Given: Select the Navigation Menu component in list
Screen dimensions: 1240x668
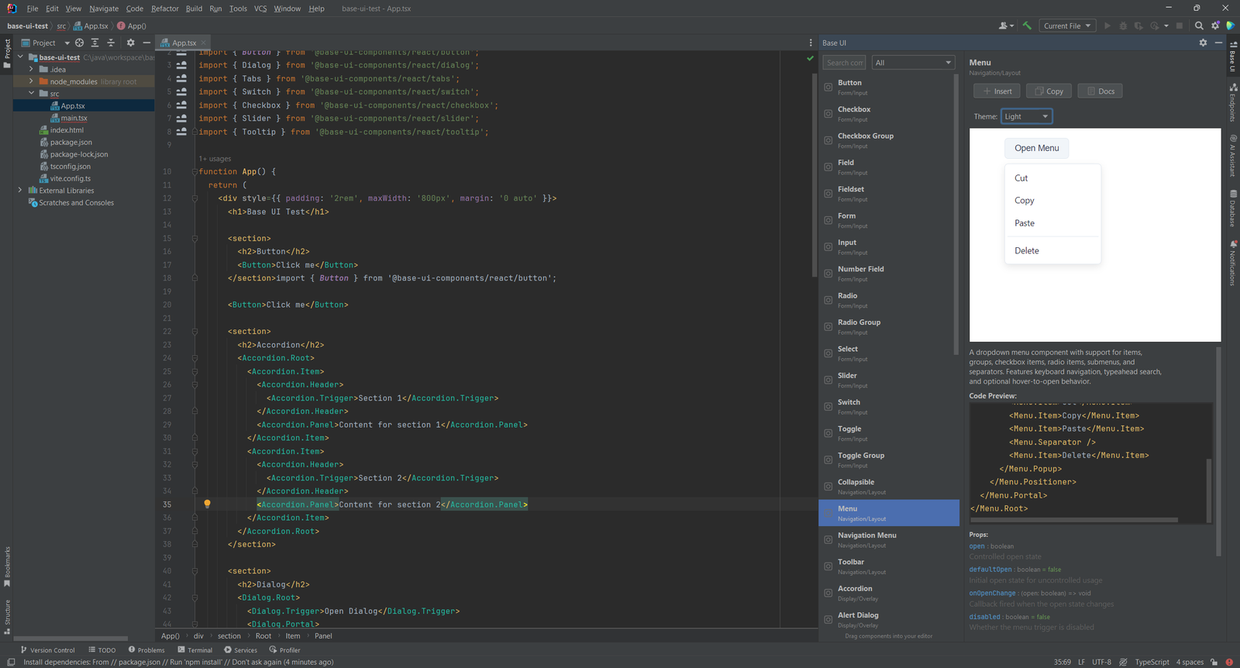Looking at the screenshot, I should [x=888, y=539].
